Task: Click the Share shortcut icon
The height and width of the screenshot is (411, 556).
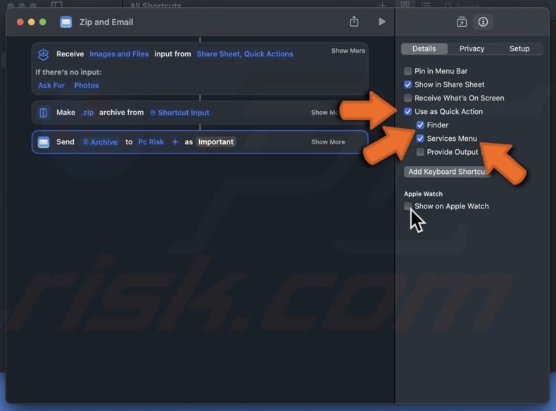Action: pyautogui.click(x=354, y=22)
